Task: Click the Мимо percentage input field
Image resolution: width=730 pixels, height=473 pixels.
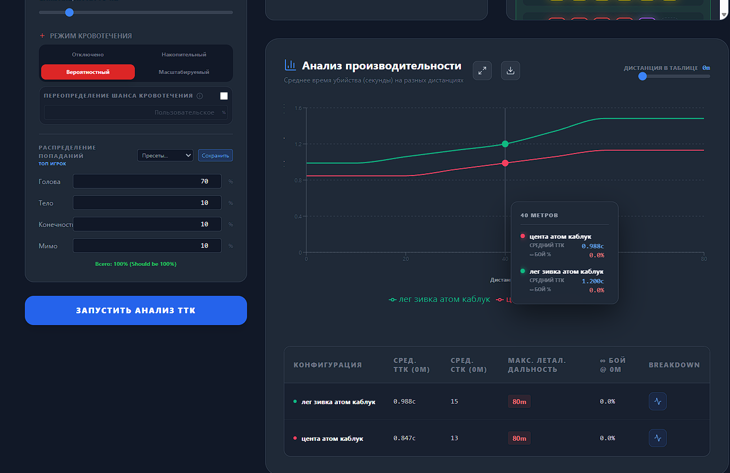Action: coord(147,246)
